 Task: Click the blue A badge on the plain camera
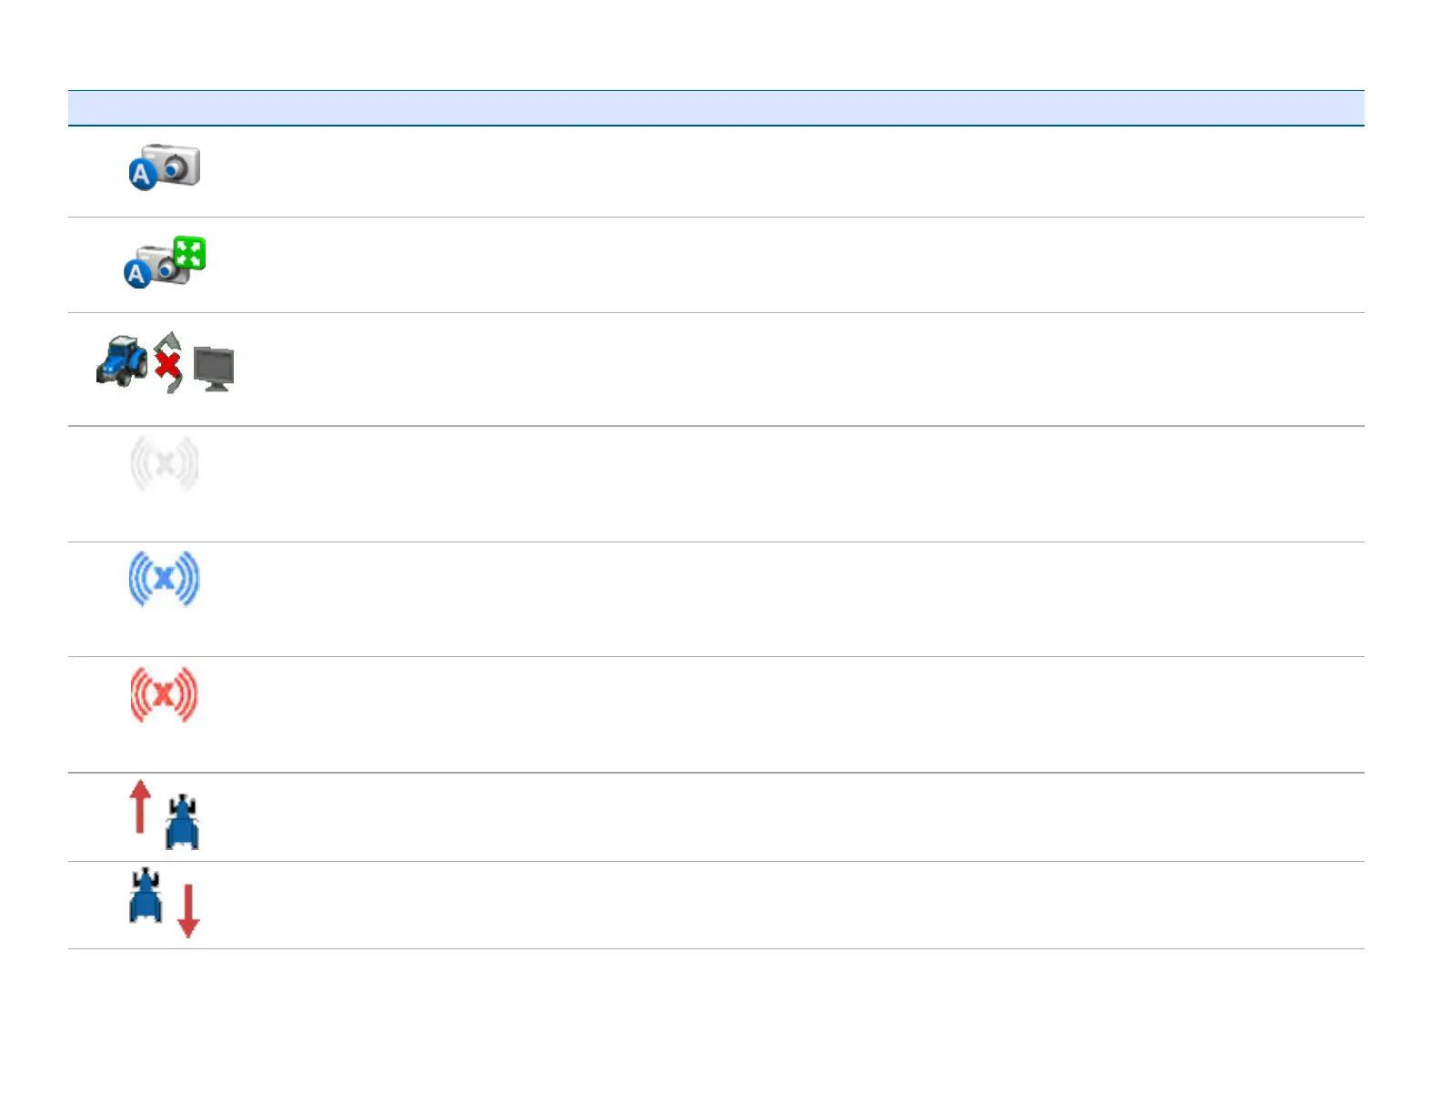coord(142,175)
